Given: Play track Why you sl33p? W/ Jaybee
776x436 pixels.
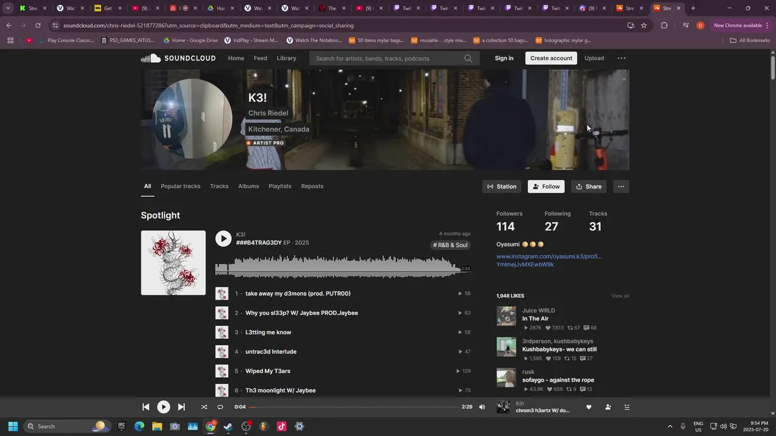Looking at the screenshot, I should 301,313.
